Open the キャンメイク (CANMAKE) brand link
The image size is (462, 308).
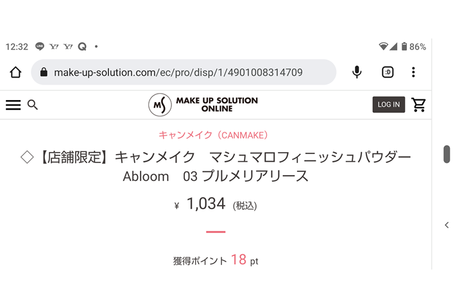coord(213,135)
